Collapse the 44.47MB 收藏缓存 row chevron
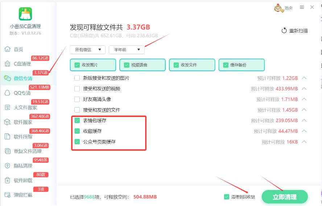The width and height of the screenshot is (322, 206). (304, 131)
